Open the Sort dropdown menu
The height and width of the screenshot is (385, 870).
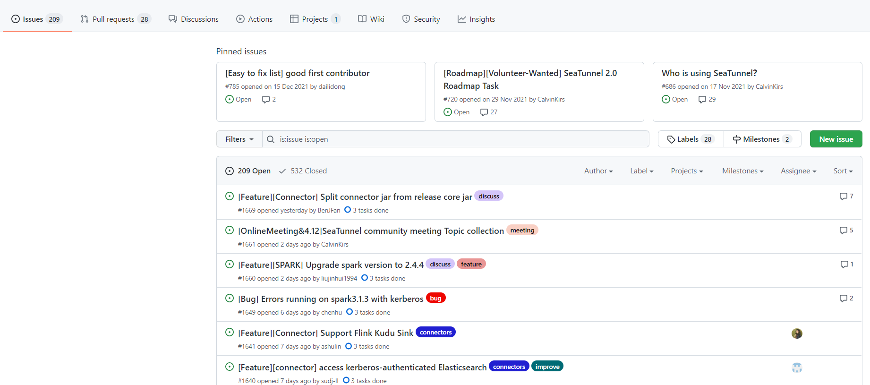tap(843, 171)
